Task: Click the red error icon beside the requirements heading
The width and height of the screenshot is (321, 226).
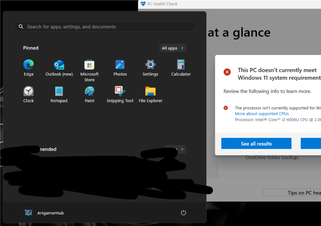Action: click(227, 72)
